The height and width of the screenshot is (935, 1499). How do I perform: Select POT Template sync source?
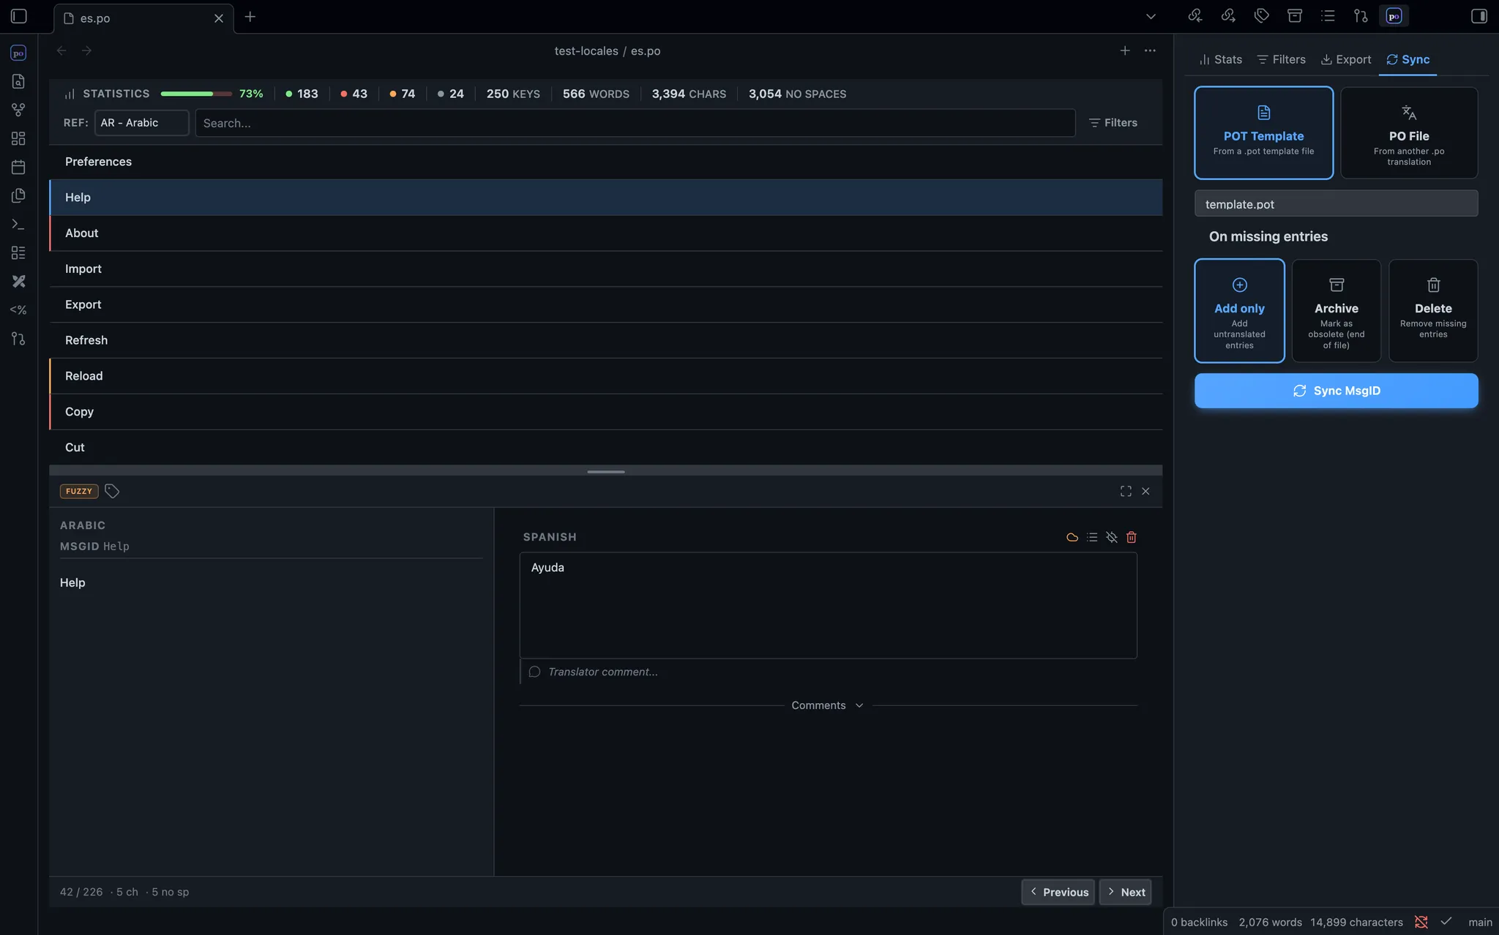pyautogui.click(x=1263, y=132)
